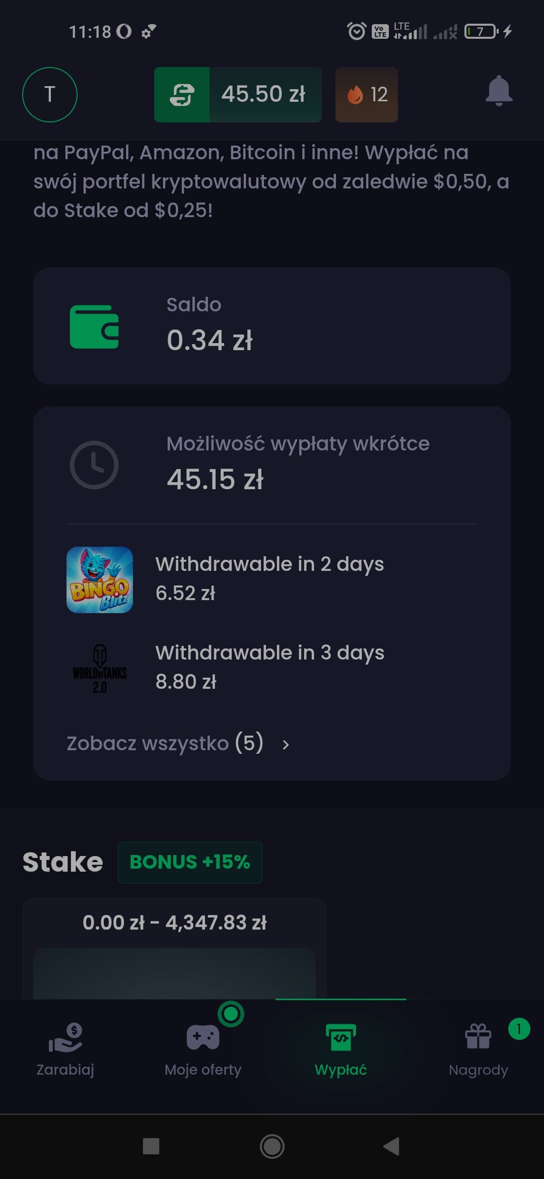This screenshot has width=544, height=1179.
Task: Tap the clock icon for pending withdrawals
Action: pos(94,465)
